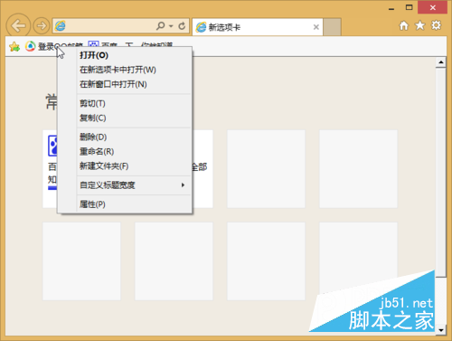This screenshot has height=341, width=452.
Task: Click the empty tile in bottom row, first column
Action: click(x=81, y=261)
